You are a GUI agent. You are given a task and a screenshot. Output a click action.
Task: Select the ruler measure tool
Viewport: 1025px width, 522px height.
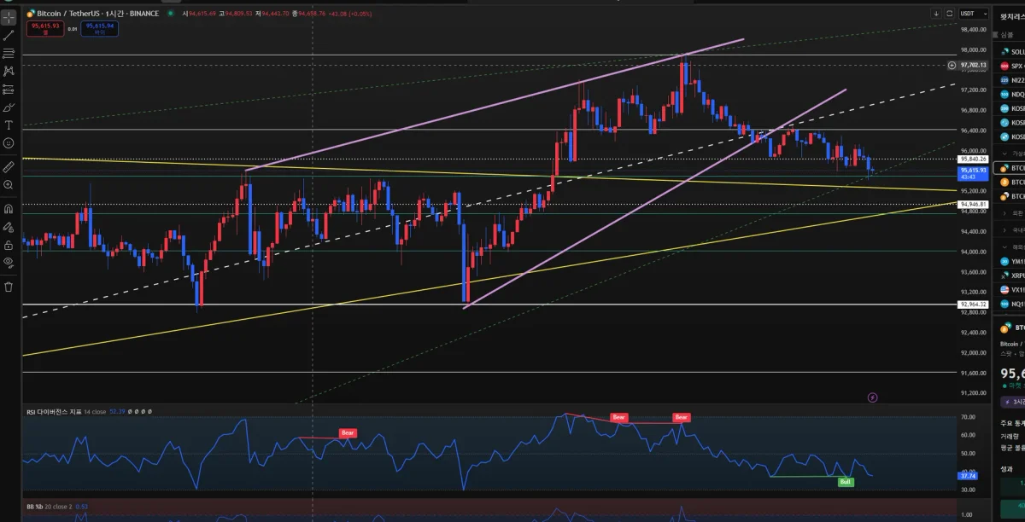point(9,166)
